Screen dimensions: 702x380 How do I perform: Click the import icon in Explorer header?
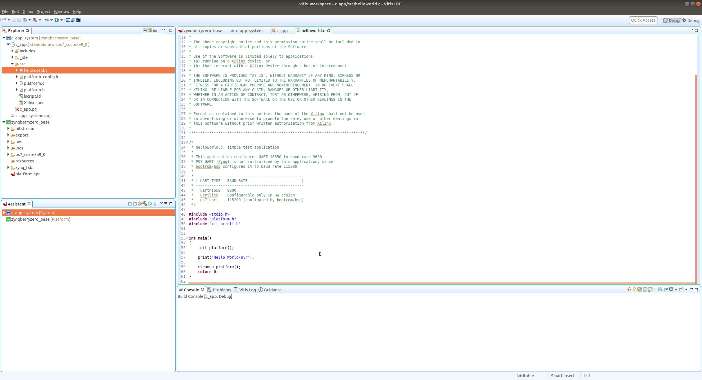coord(155,30)
